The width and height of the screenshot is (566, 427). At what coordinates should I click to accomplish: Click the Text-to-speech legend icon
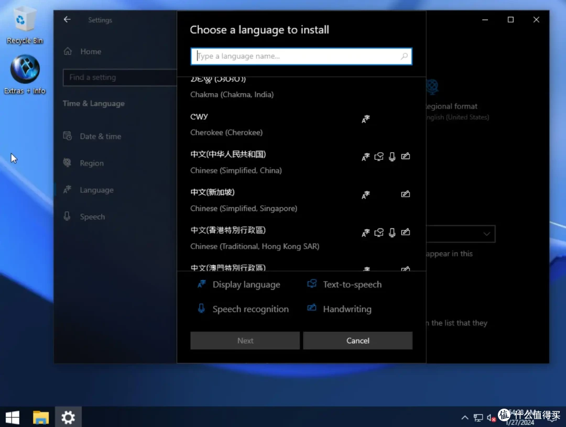[x=312, y=283]
